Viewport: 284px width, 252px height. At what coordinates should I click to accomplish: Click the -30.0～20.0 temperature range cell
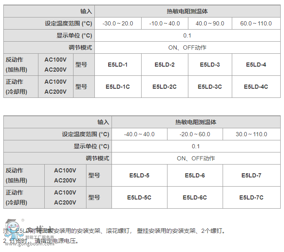tap(118, 23)
